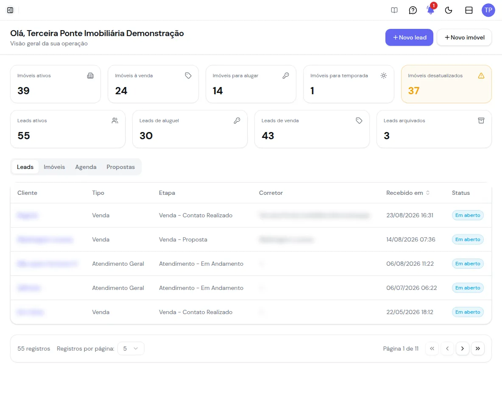
Task: Switch to the Agenda tab
Action: tap(86, 167)
